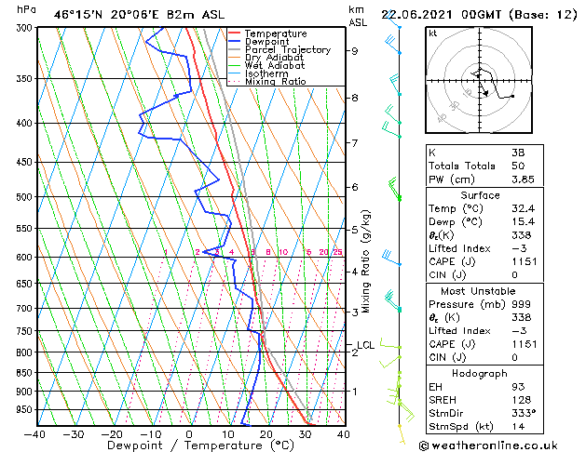Click the hPa axis unit label

pos(26,9)
